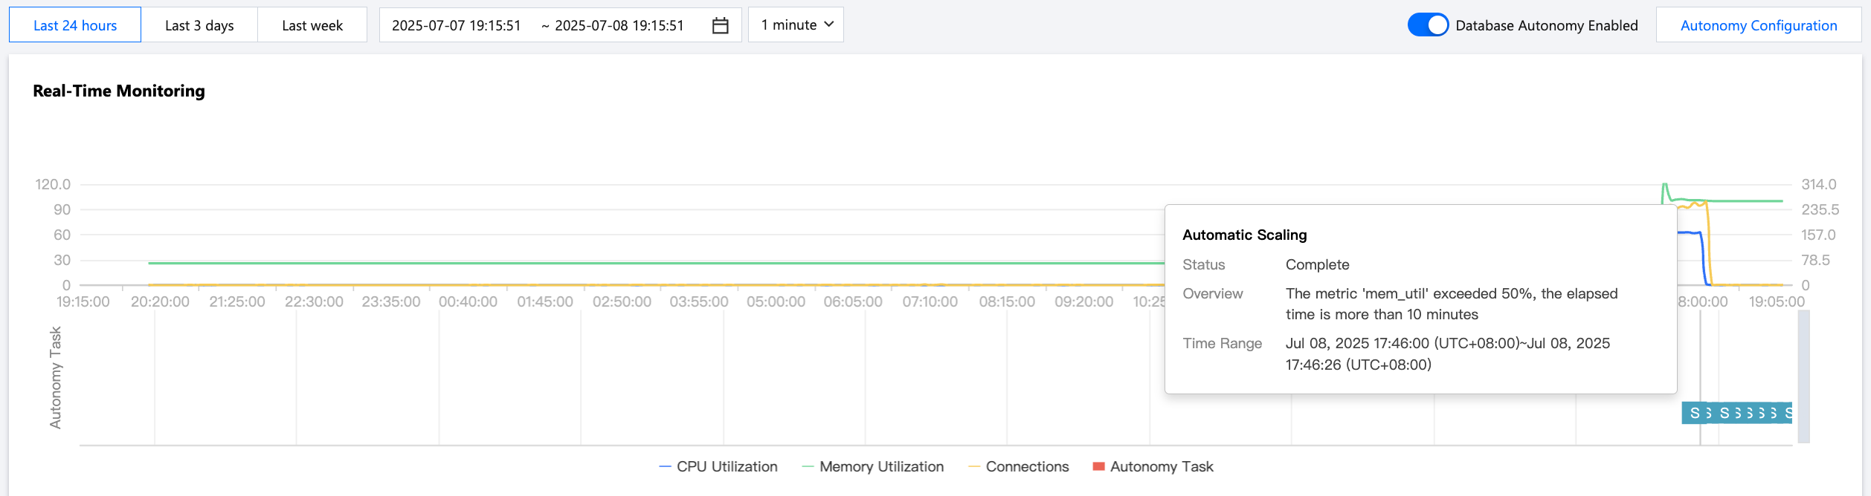
Task: Open the Autonomy Configuration button
Action: click(1758, 25)
